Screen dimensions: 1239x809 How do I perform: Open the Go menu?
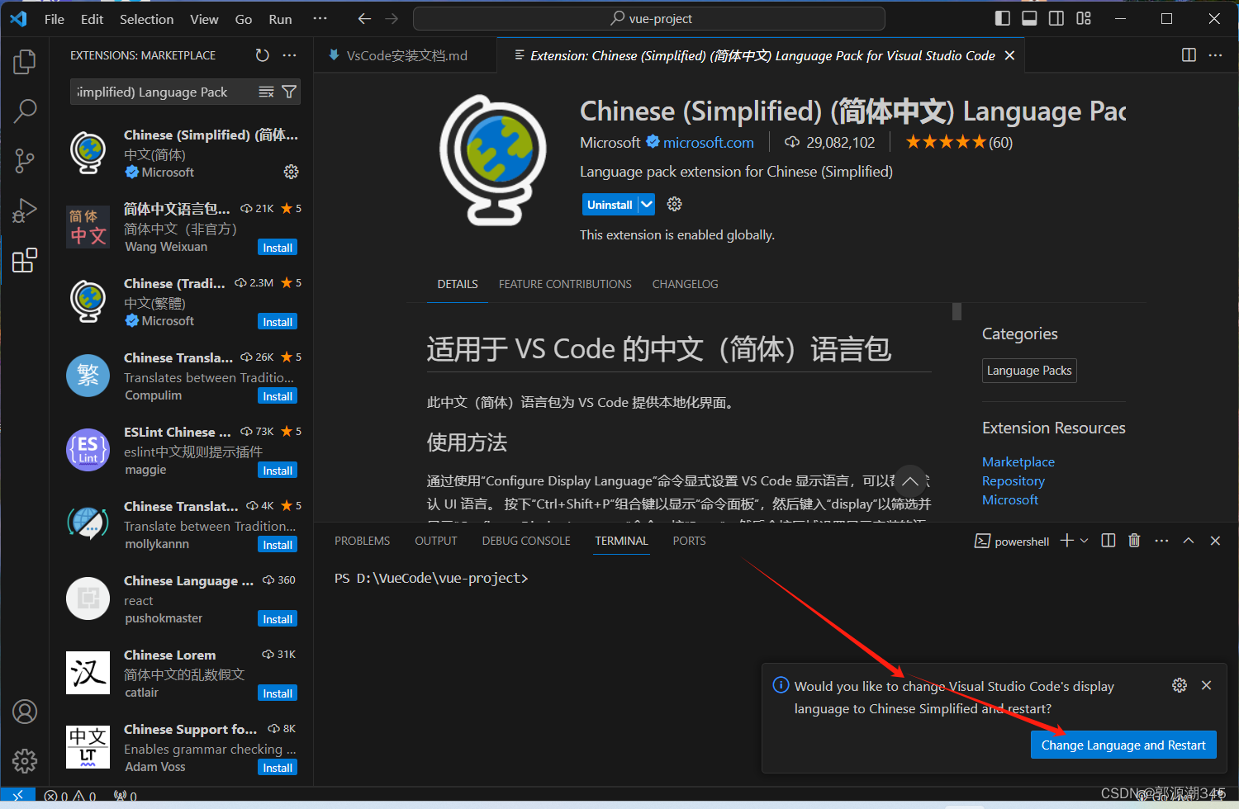pos(244,19)
